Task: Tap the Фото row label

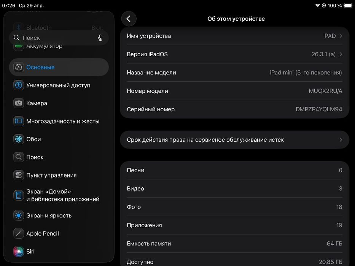Action: tap(134, 207)
